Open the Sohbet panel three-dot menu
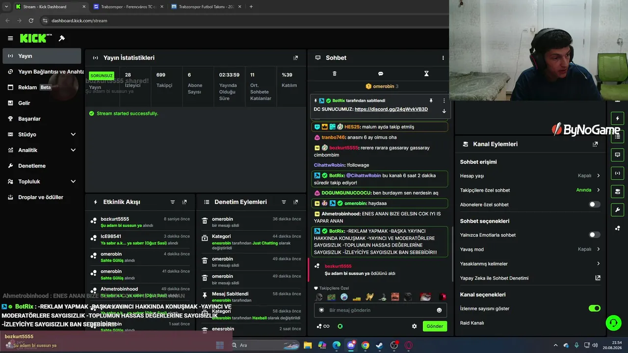The image size is (628, 353). 443,58
